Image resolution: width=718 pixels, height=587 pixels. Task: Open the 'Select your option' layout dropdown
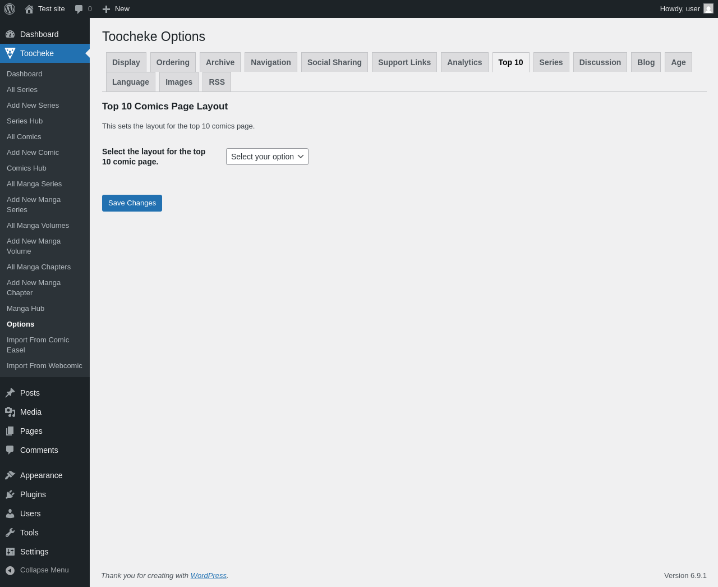coord(267,157)
